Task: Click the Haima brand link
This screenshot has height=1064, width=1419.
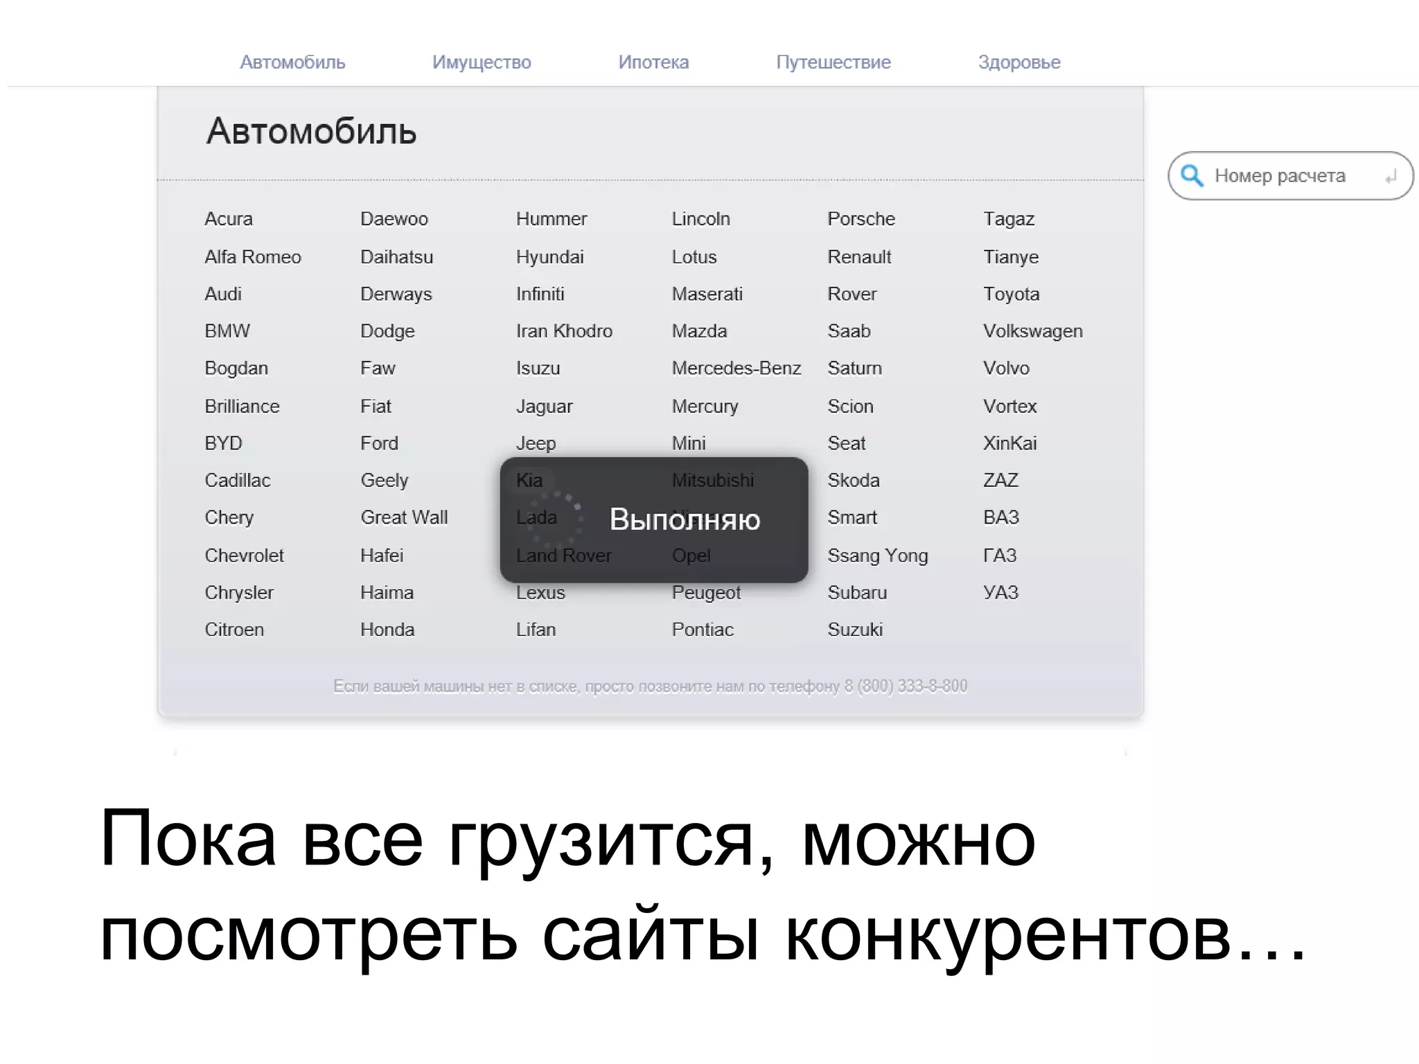Action: click(387, 593)
